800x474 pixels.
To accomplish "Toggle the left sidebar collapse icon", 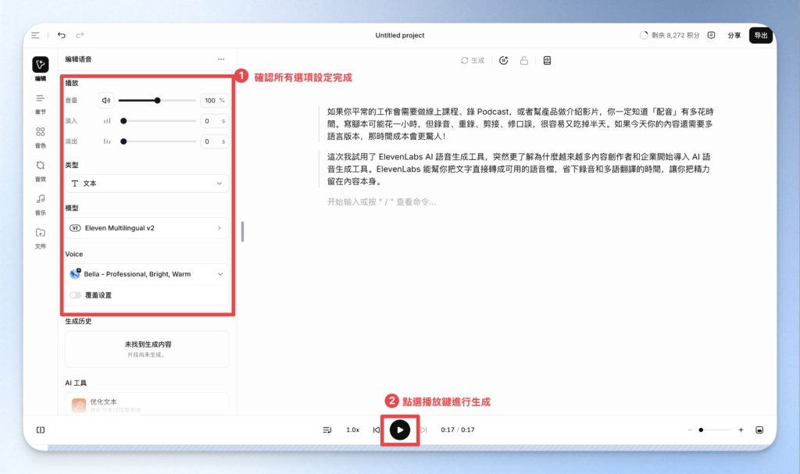I will coord(41,430).
